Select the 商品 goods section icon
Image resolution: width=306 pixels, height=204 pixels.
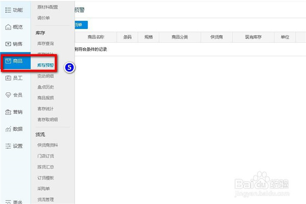8,61
